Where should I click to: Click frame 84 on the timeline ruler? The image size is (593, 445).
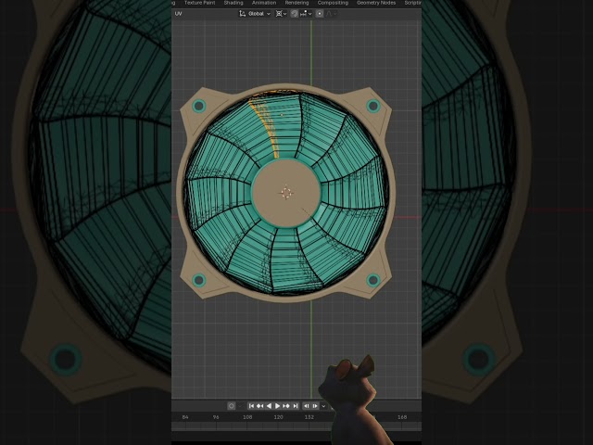(x=185, y=417)
